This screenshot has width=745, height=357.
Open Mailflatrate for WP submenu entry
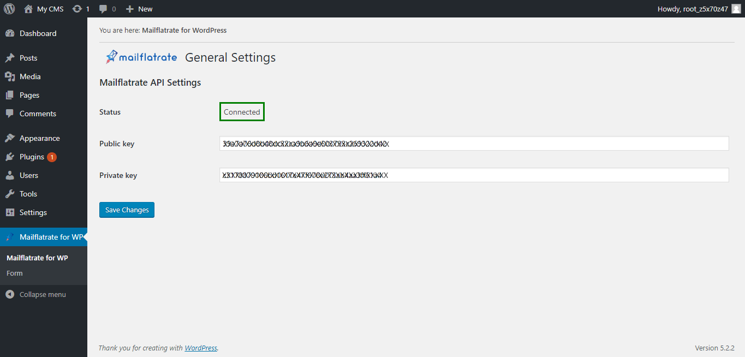pyautogui.click(x=37, y=258)
